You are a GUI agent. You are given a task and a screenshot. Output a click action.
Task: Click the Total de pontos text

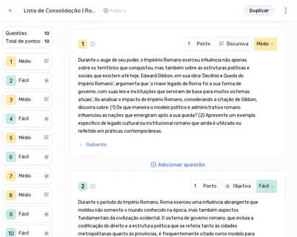(x=27, y=41)
